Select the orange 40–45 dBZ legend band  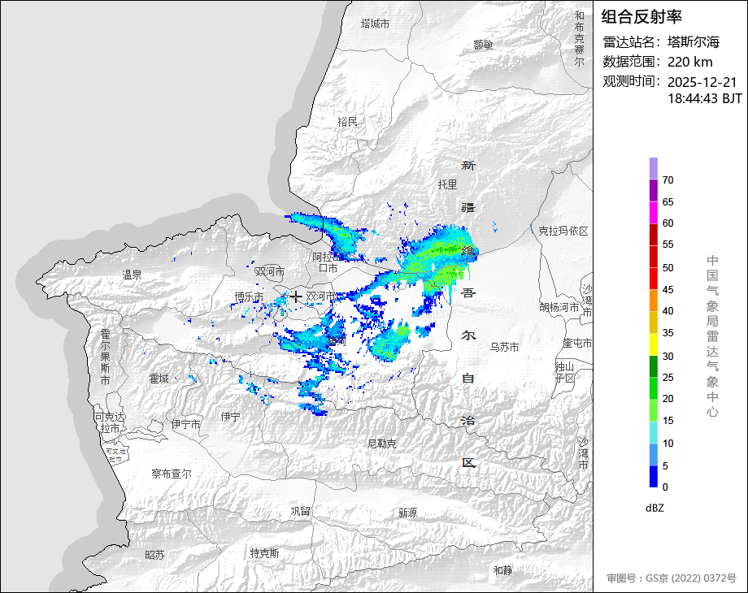(x=654, y=301)
